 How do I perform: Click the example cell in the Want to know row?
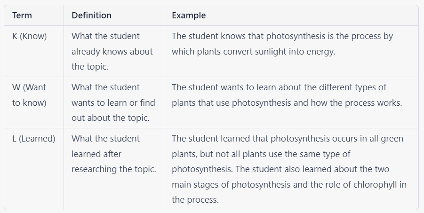click(287, 95)
